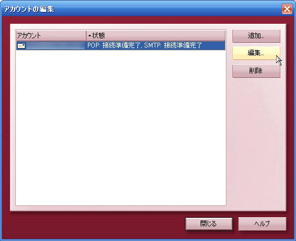Click the 追加... button

tap(256, 36)
